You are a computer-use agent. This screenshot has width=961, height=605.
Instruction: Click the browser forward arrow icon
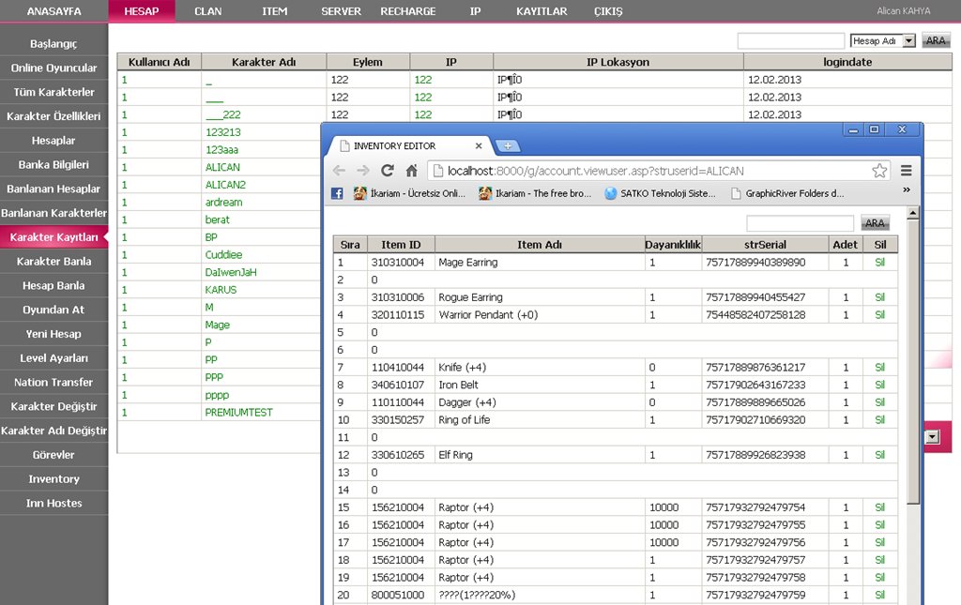click(x=363, y=171)
